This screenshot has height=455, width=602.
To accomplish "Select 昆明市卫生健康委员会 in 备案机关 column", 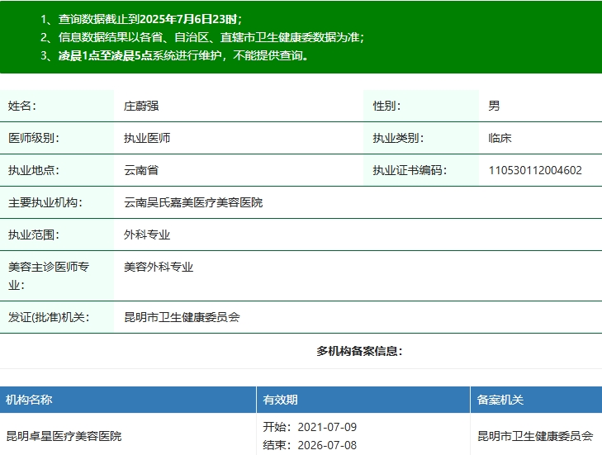I will (x=535, y=436).
